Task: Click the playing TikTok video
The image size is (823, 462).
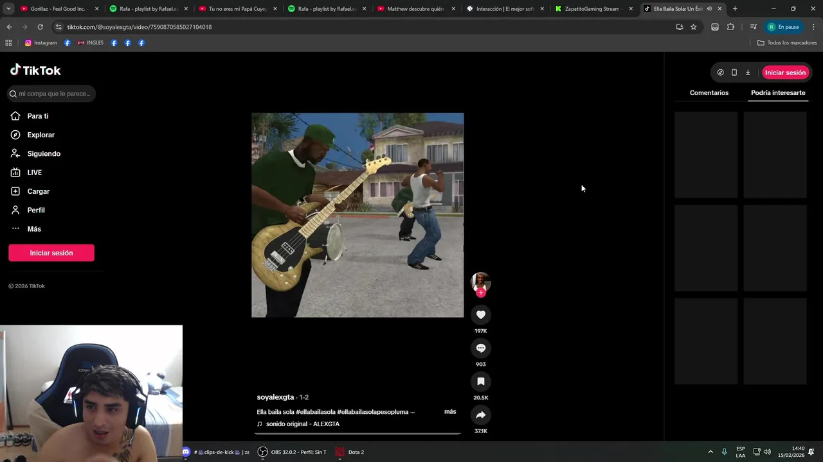Action: [x=357, y=215]
